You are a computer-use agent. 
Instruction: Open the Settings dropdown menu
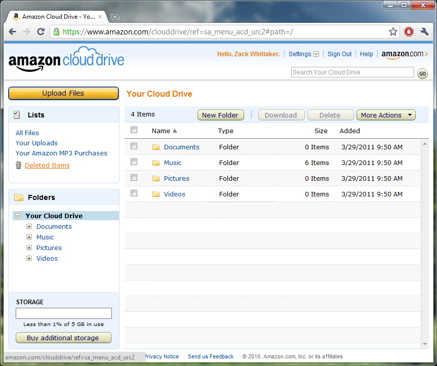coord(303,54)
